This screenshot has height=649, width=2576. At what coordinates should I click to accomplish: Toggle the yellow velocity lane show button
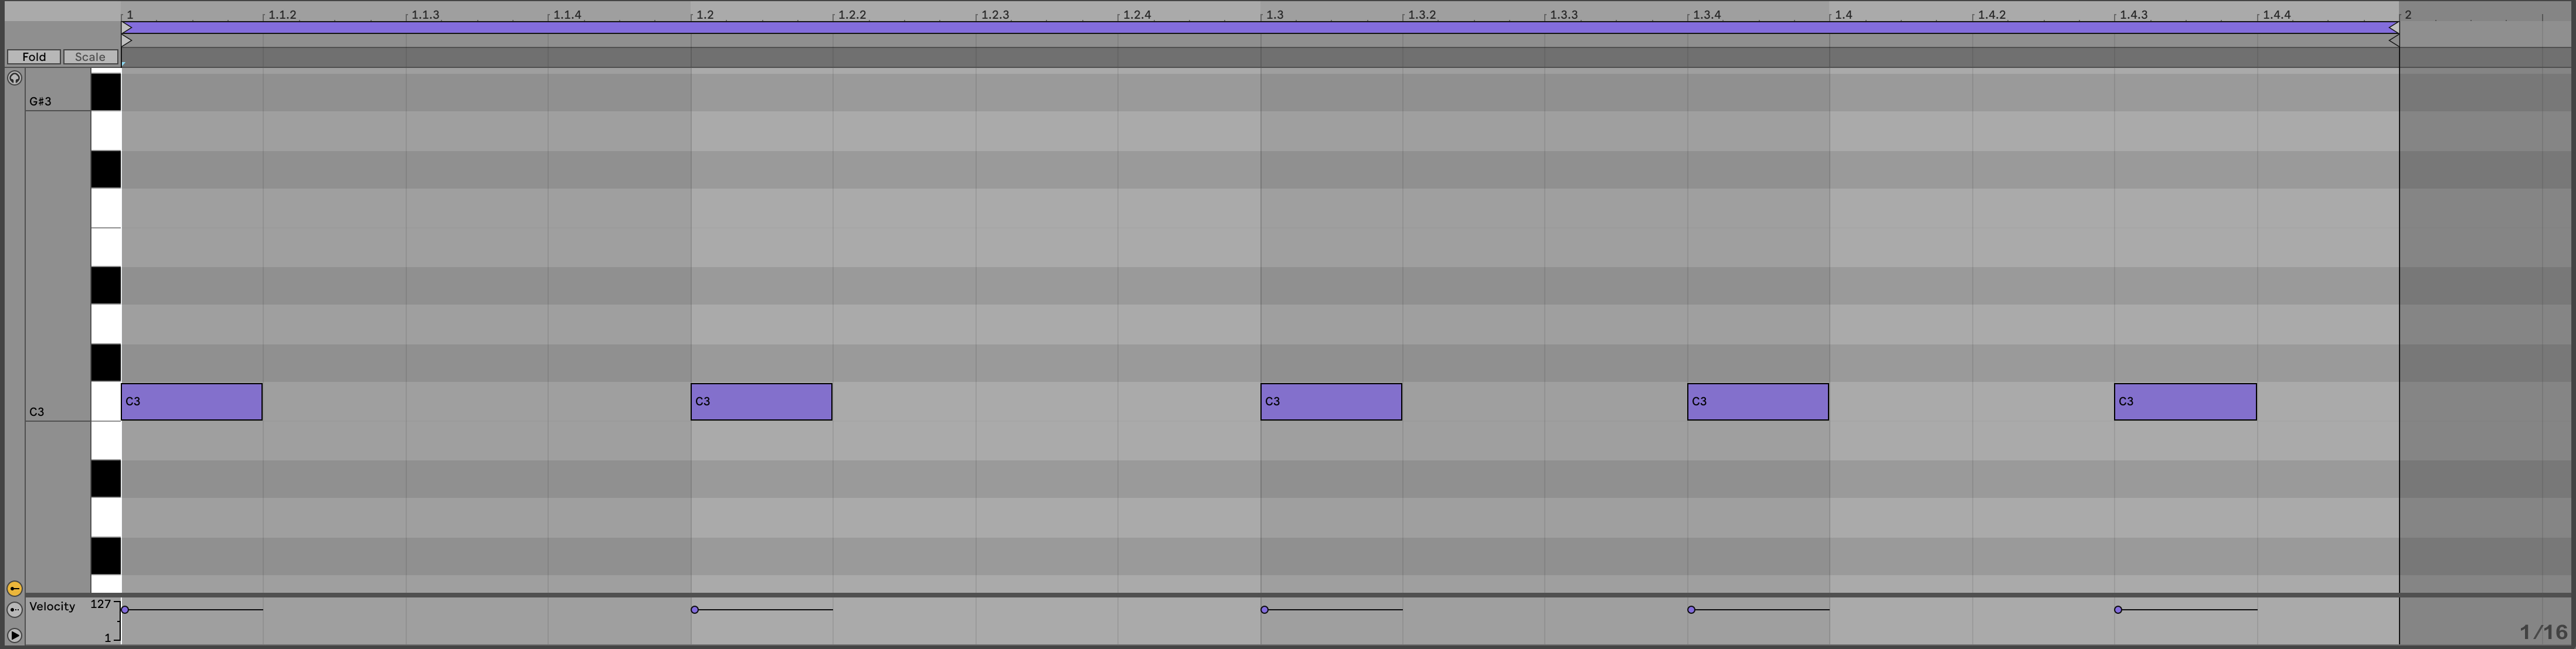(x=14, y=588)
